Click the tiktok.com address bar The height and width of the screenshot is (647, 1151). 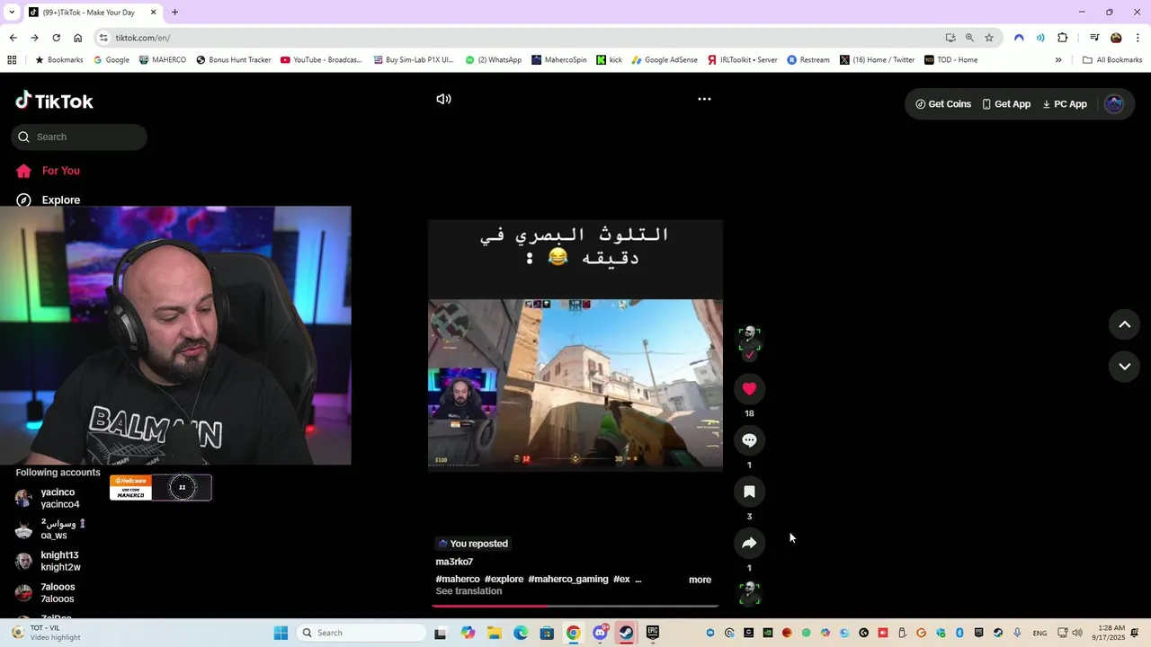(522, 38)
